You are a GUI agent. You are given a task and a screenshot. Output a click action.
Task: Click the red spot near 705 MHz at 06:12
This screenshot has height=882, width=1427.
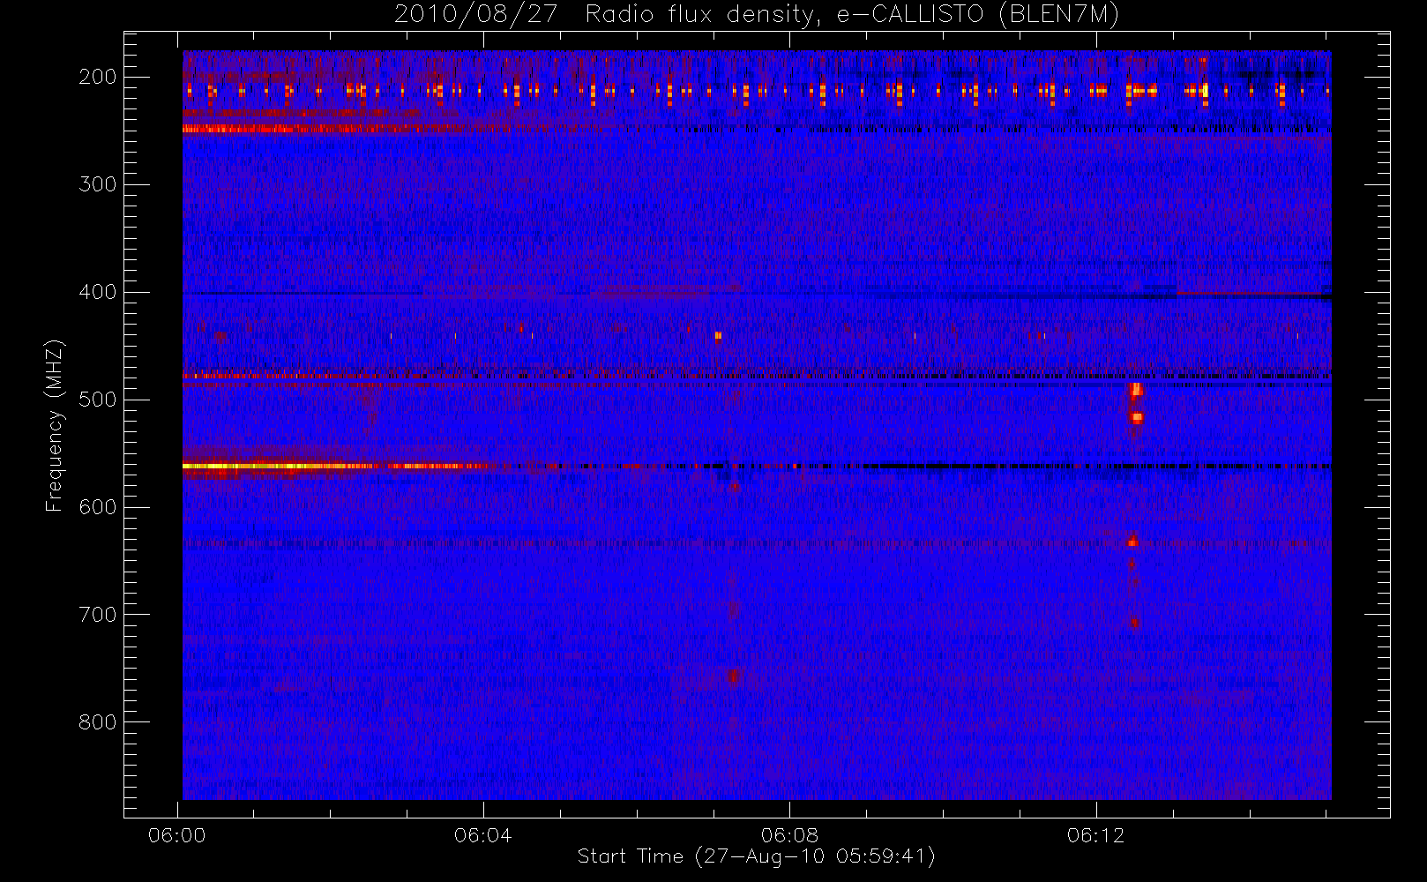pos(1135,623)
